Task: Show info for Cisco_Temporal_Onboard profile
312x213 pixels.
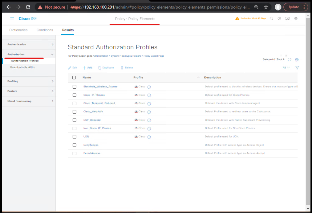Action: pyautogui.click(x=149, y=104)
